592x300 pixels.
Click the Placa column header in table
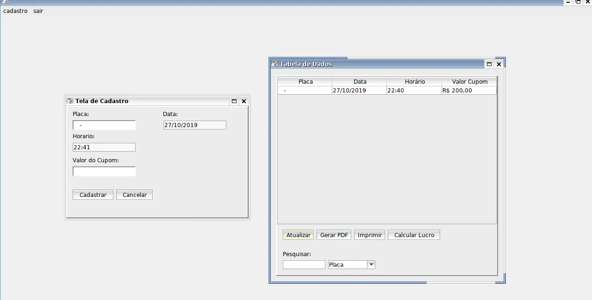coord(305,81)
